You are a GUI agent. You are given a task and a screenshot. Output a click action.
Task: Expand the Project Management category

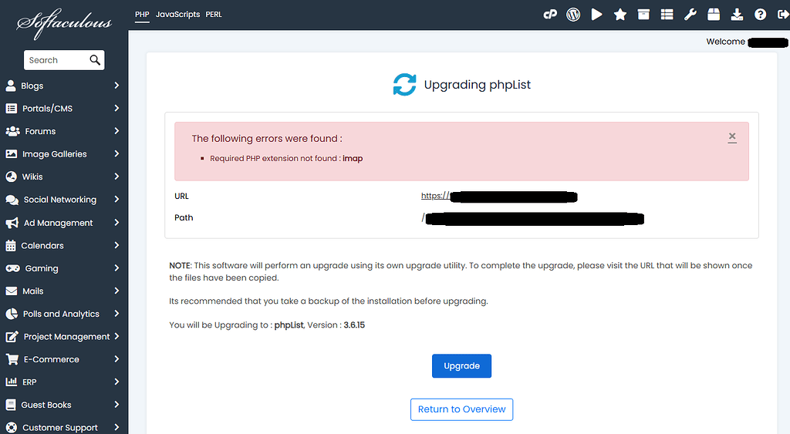[x=63, y=337]
